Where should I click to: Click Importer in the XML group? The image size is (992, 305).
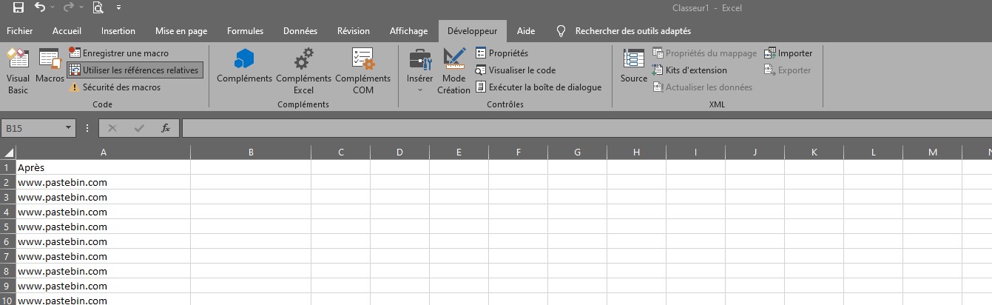[789, 53]
